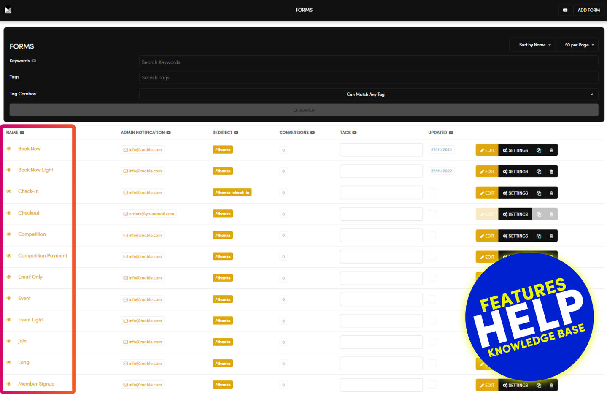Click the Search Keywords input field
Screen dimensions: 607x394
pos(368,62)
